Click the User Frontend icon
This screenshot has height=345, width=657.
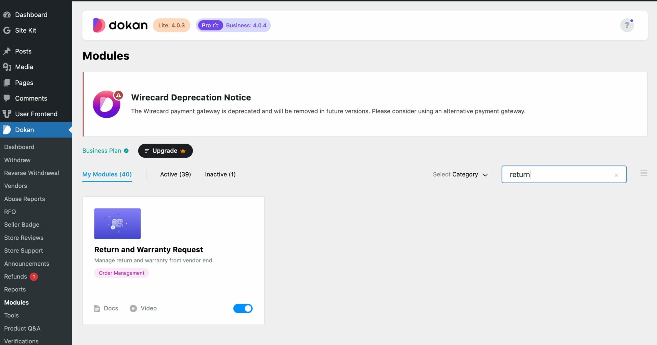(7, 114)
